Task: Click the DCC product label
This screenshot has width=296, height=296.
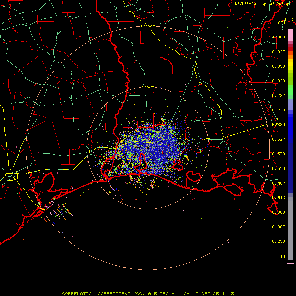Action: [289, 20]
